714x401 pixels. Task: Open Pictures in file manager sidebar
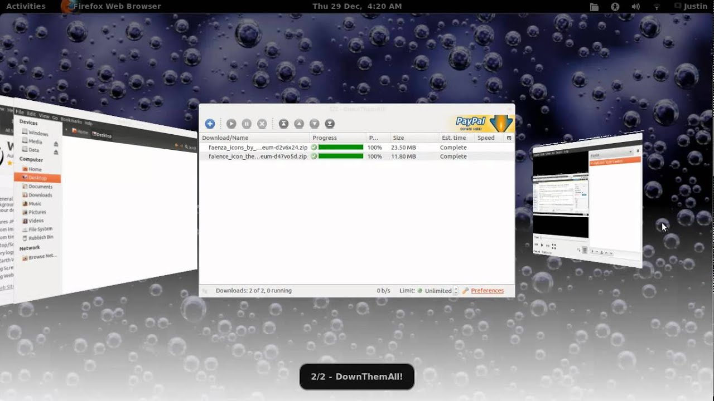(34, 212)
